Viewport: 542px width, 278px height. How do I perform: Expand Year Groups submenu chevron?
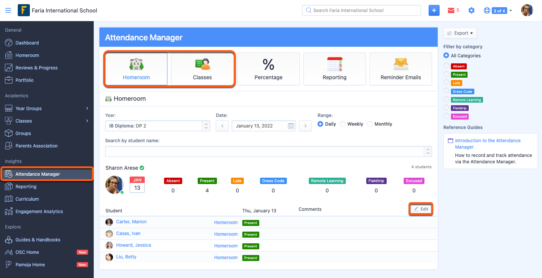[x=87, y=109]
